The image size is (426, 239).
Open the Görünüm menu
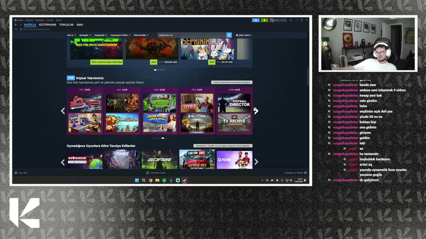tap(29, 20)
